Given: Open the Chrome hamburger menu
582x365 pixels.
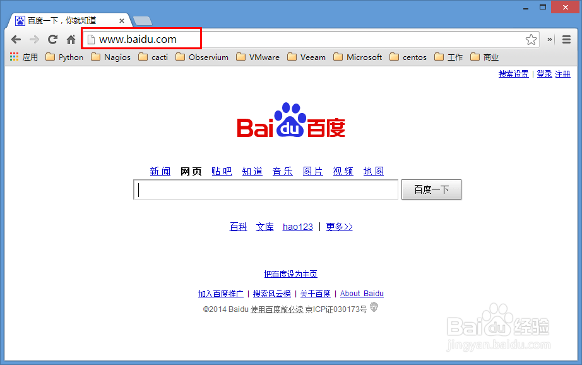Looking at the screenshot, I should [x=566, y=39].
